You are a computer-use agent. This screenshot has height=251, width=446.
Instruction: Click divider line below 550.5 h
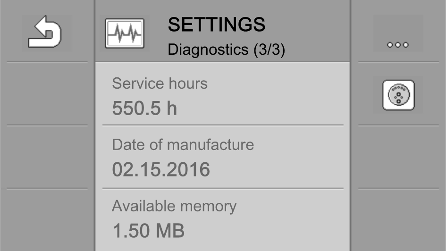[223, 125]
